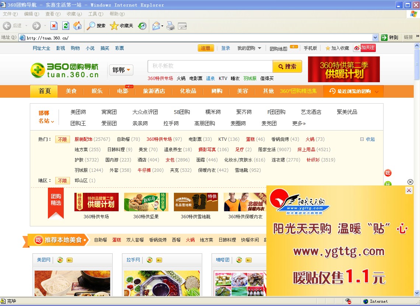The image size is (420, 306).
Task: Click the IE Back arrow button
Action: 7,26
